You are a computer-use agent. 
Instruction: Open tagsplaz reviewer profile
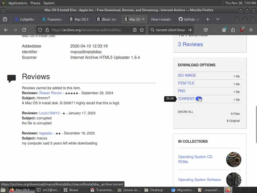[46, 133]
